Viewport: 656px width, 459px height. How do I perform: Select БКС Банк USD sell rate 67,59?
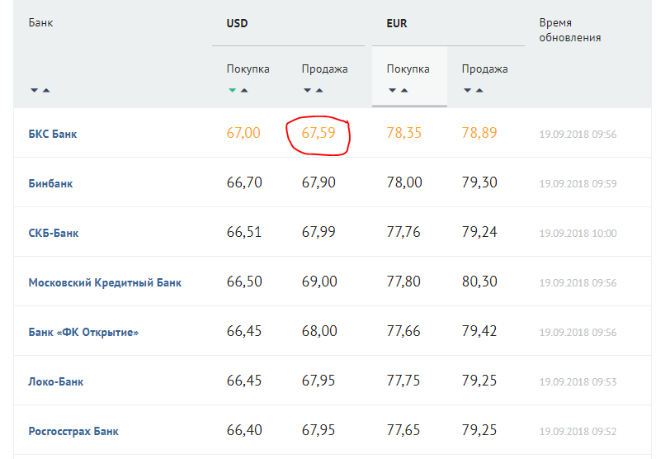point(319,133)
